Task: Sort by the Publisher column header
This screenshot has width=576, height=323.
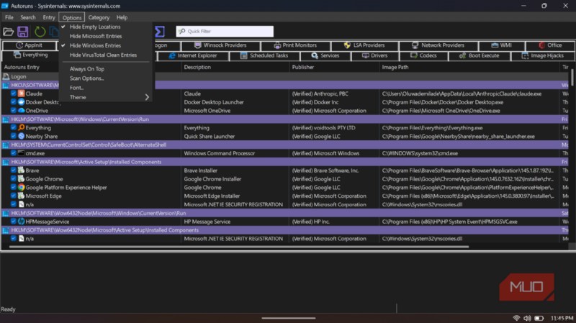Action: (334, 67)
